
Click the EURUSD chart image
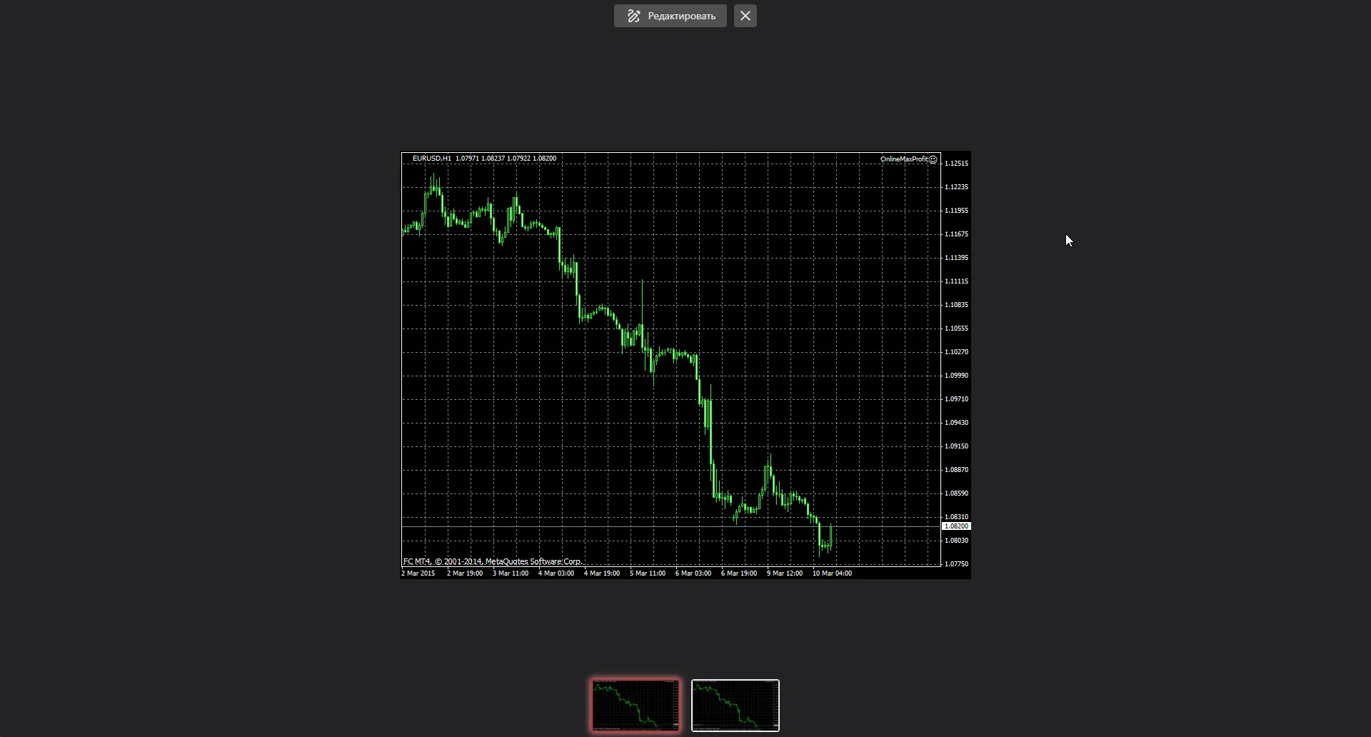[685, 365]
